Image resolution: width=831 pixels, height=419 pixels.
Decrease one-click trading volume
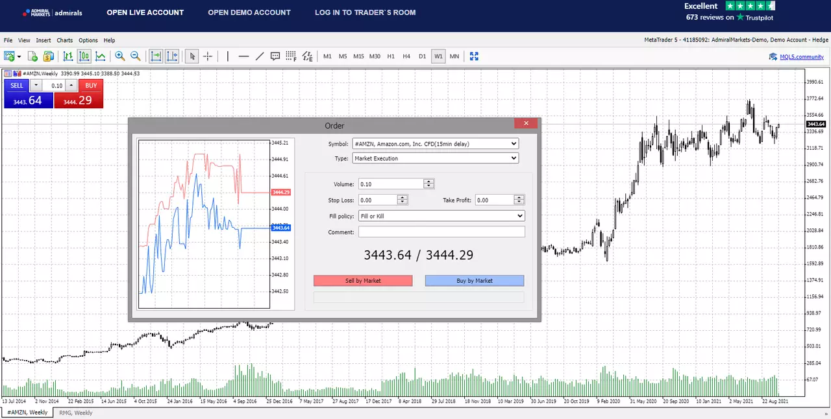point(36,86)
